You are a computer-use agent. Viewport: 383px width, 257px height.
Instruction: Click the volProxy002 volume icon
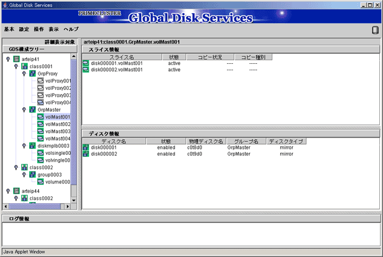[x=40, y=88]
